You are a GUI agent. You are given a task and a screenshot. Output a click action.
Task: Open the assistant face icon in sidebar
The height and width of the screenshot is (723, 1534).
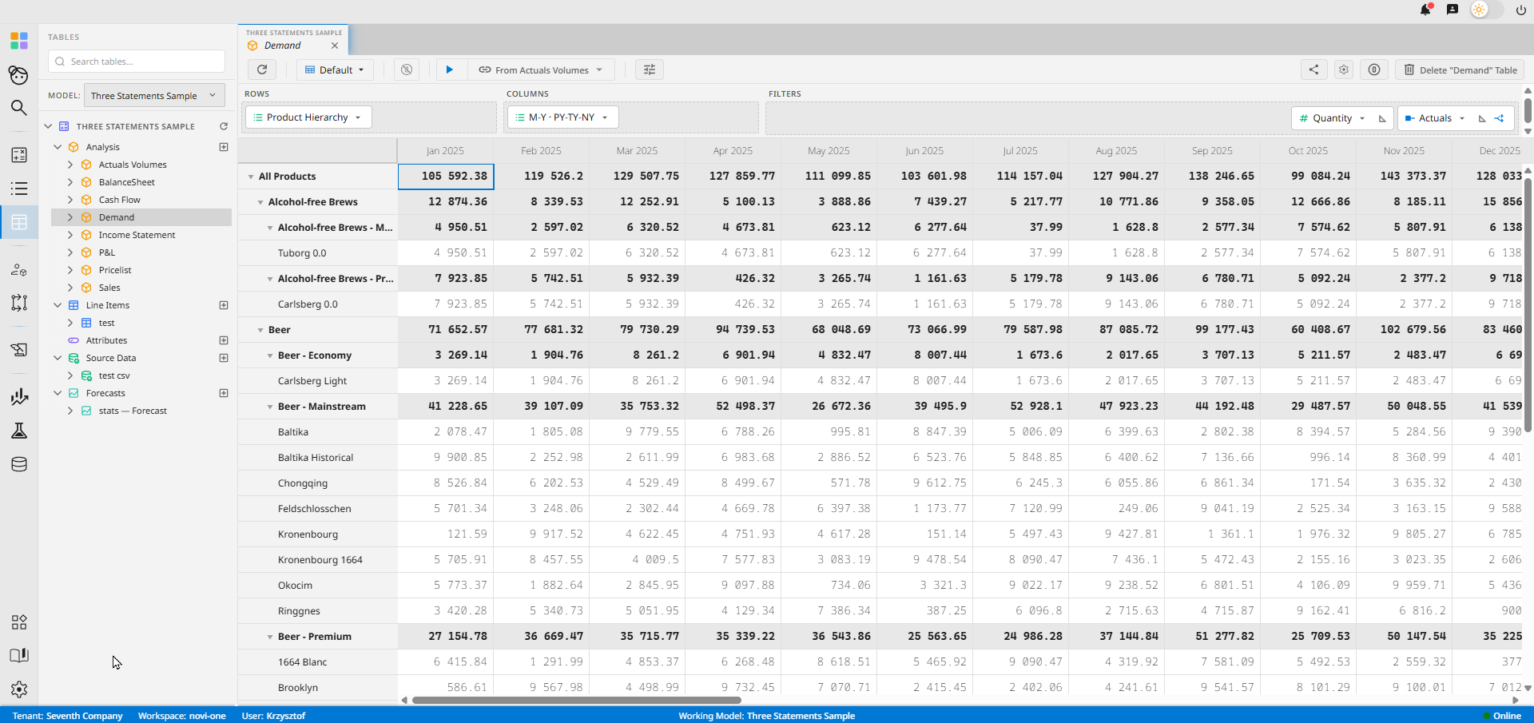point(19,75)
